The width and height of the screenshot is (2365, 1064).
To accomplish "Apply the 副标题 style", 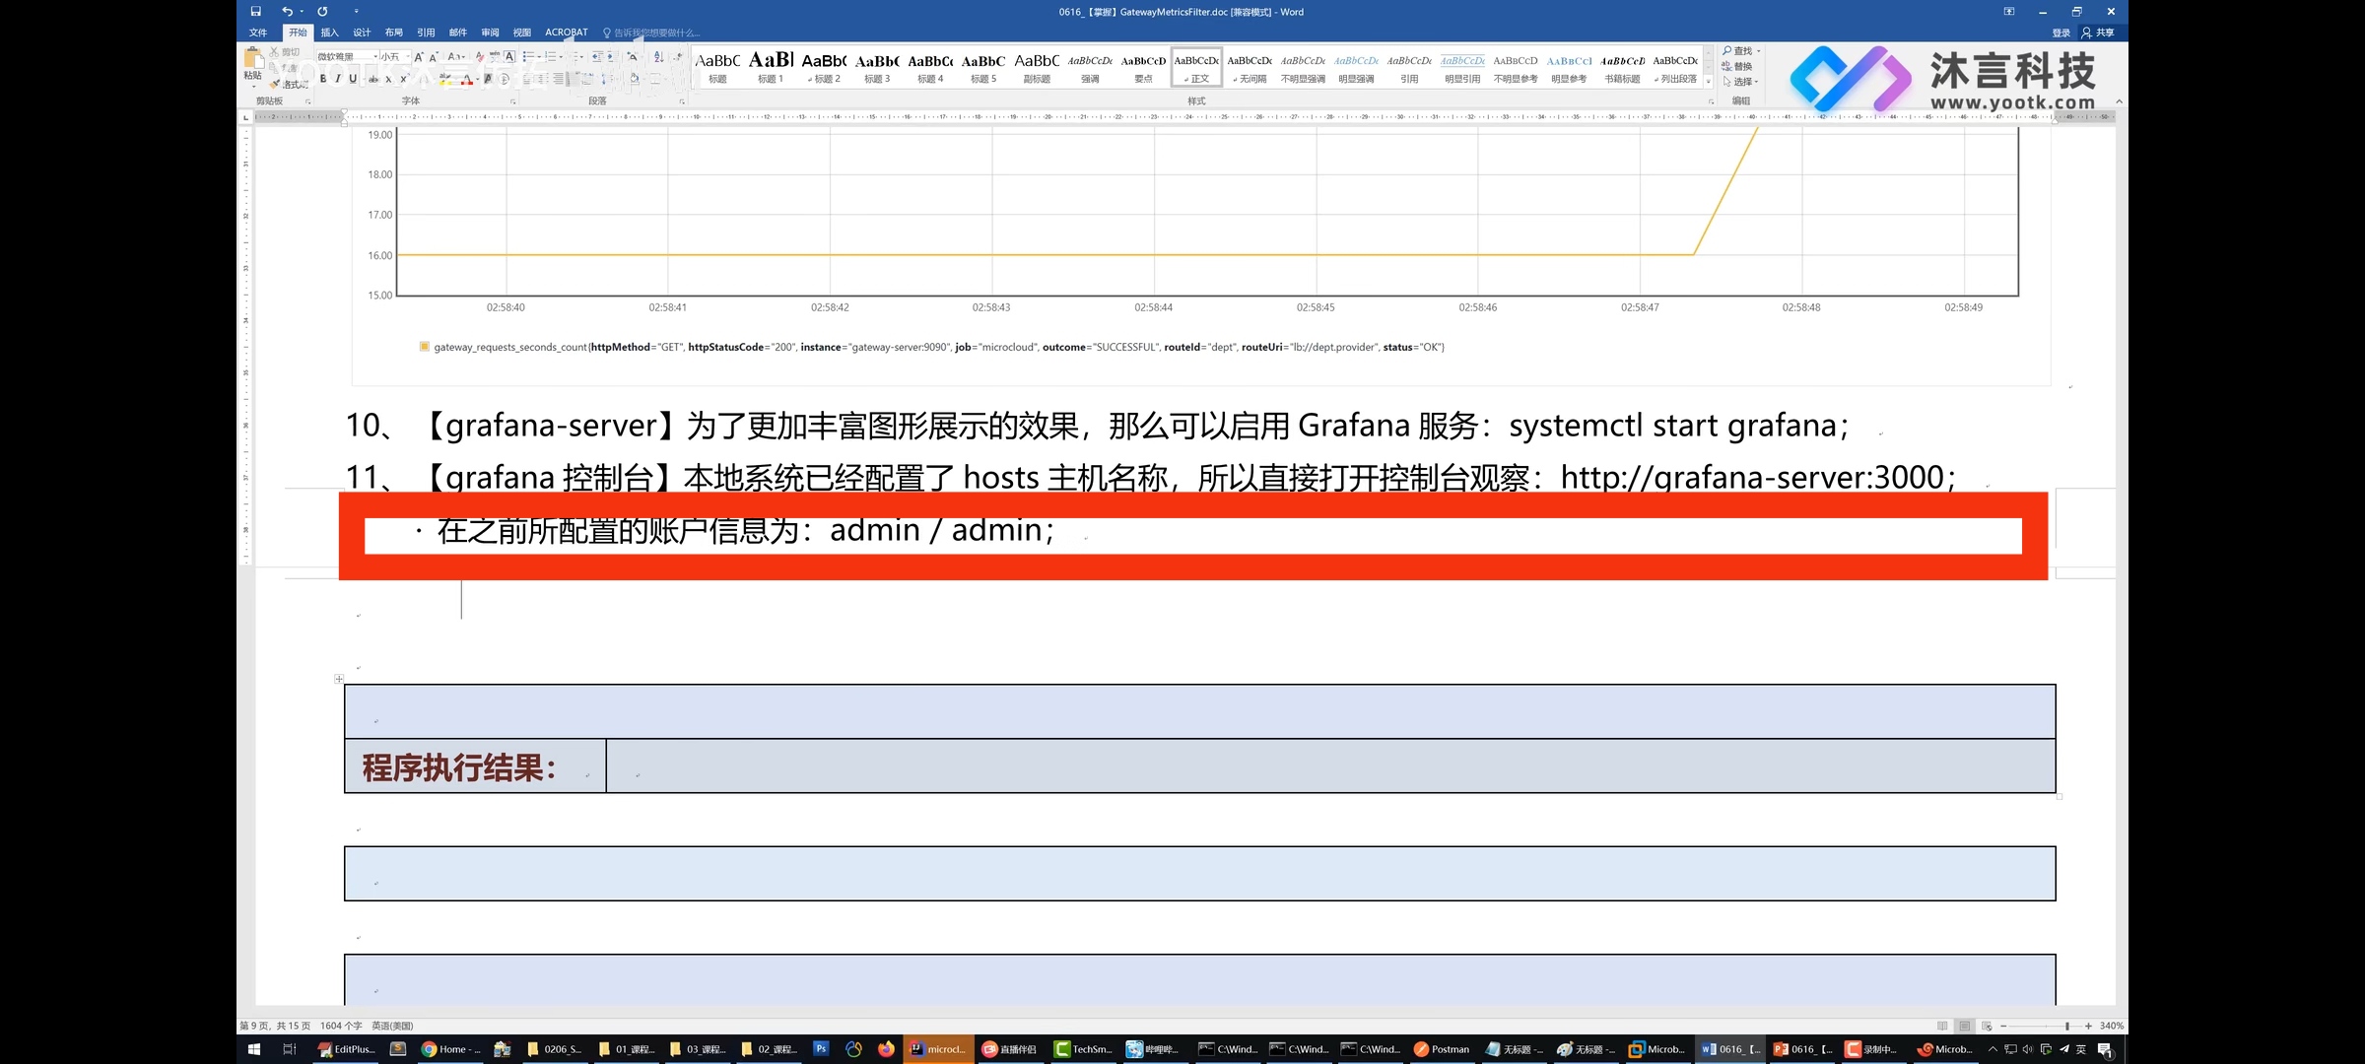I will click(1037, 67).
